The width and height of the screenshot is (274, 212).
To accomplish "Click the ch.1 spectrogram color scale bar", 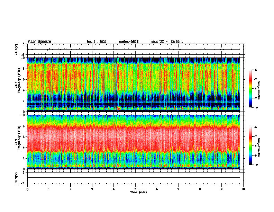I will pyautogui.click(x=250, y=89).
